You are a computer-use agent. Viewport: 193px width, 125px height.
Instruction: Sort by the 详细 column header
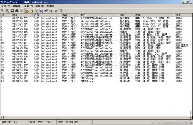[x=154, y=15]
